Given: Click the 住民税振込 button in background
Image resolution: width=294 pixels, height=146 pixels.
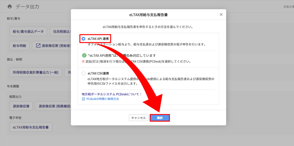Looking at the screenshot, I should [x=60, y=31].
